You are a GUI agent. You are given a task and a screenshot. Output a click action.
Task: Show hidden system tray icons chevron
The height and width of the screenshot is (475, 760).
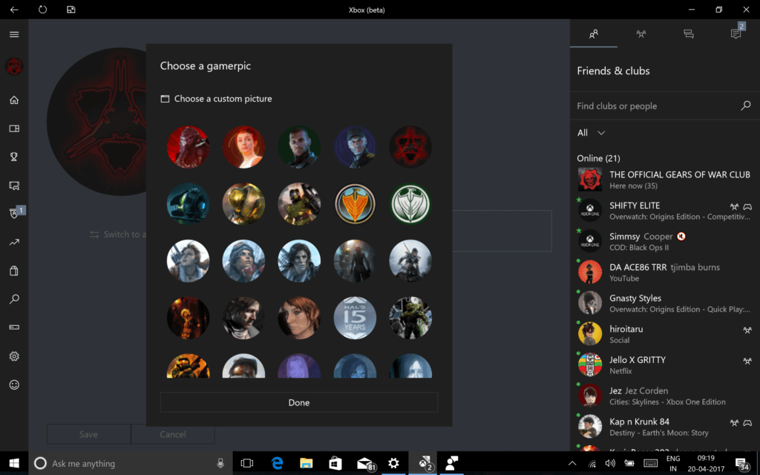572,463
